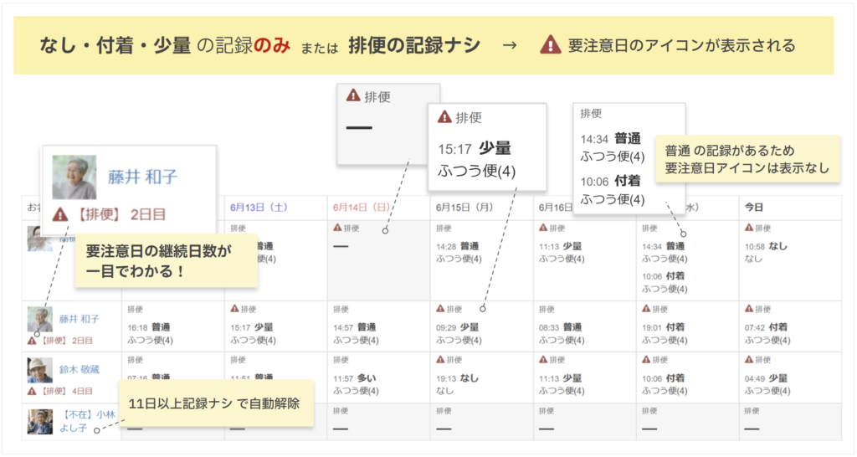Click 小林 よし子's photo thumbnail
The height and width of the screenshot is (457, 857).
click(x=40, y=422)
